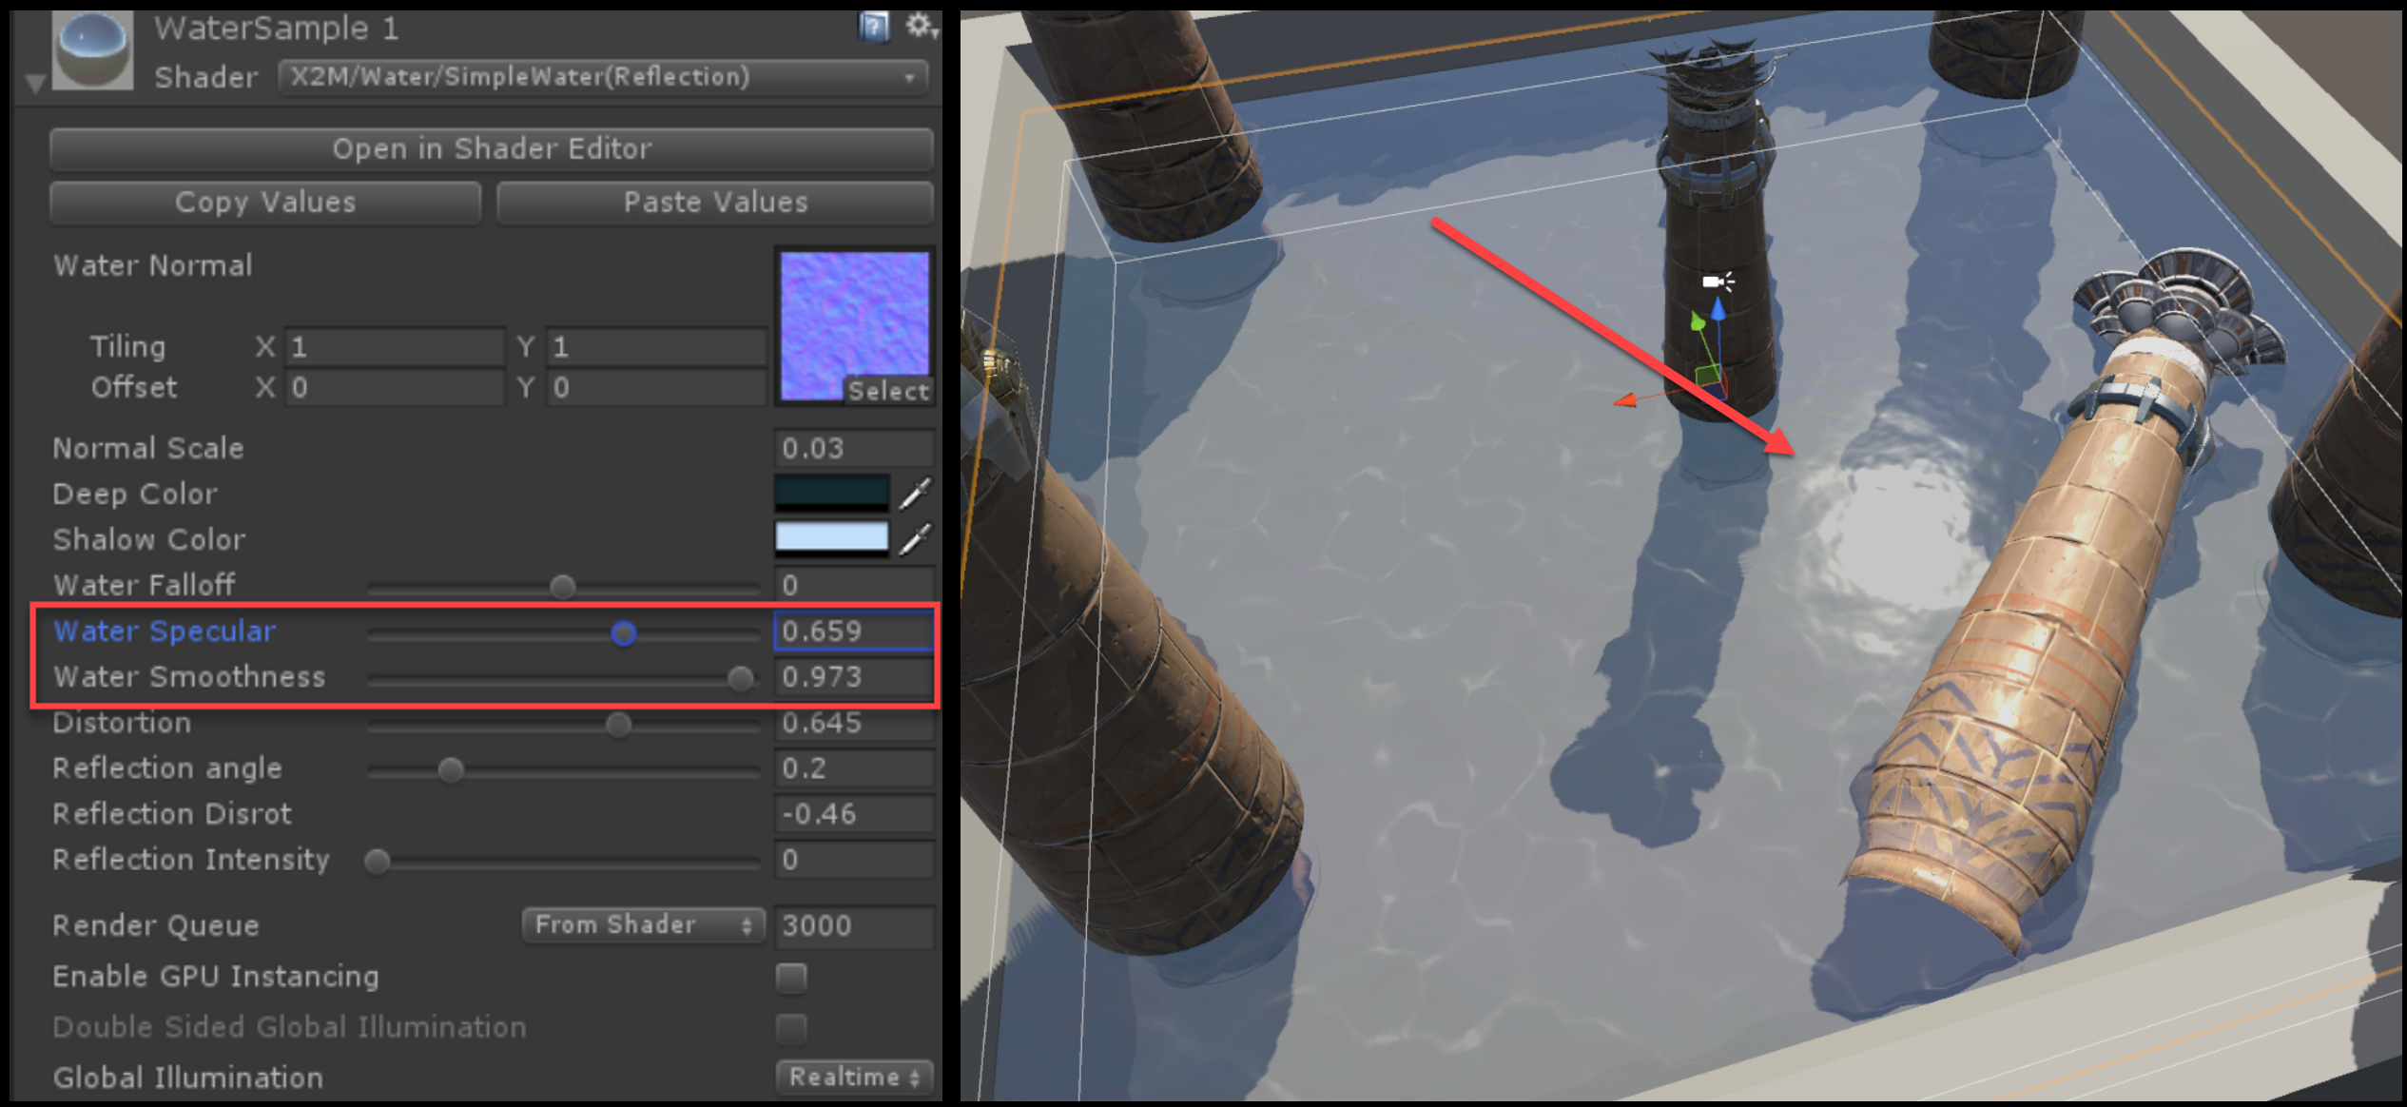The height and width of the screenshot is (1107, 2407).
Task: Open the Shader selection dropdown
Action: (x=604, y=77)
